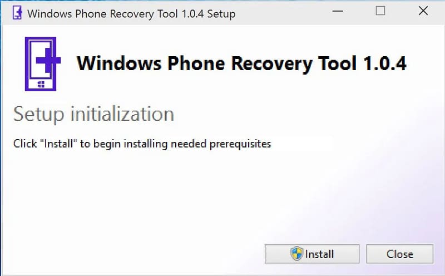Click the quoted word "Install" in the instructions
Image resolution: width=445 pixels, height=276 pixels.
click(59, 144)
